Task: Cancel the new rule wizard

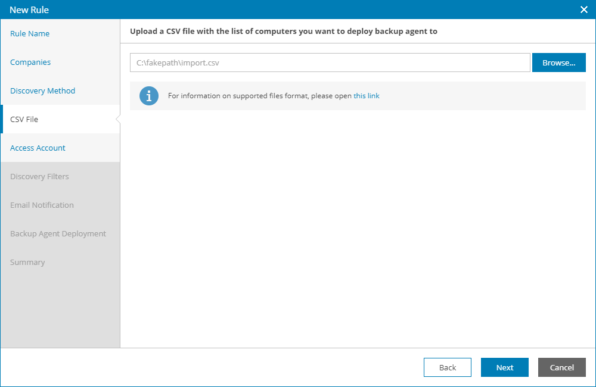Action: [x=562, y=367]
